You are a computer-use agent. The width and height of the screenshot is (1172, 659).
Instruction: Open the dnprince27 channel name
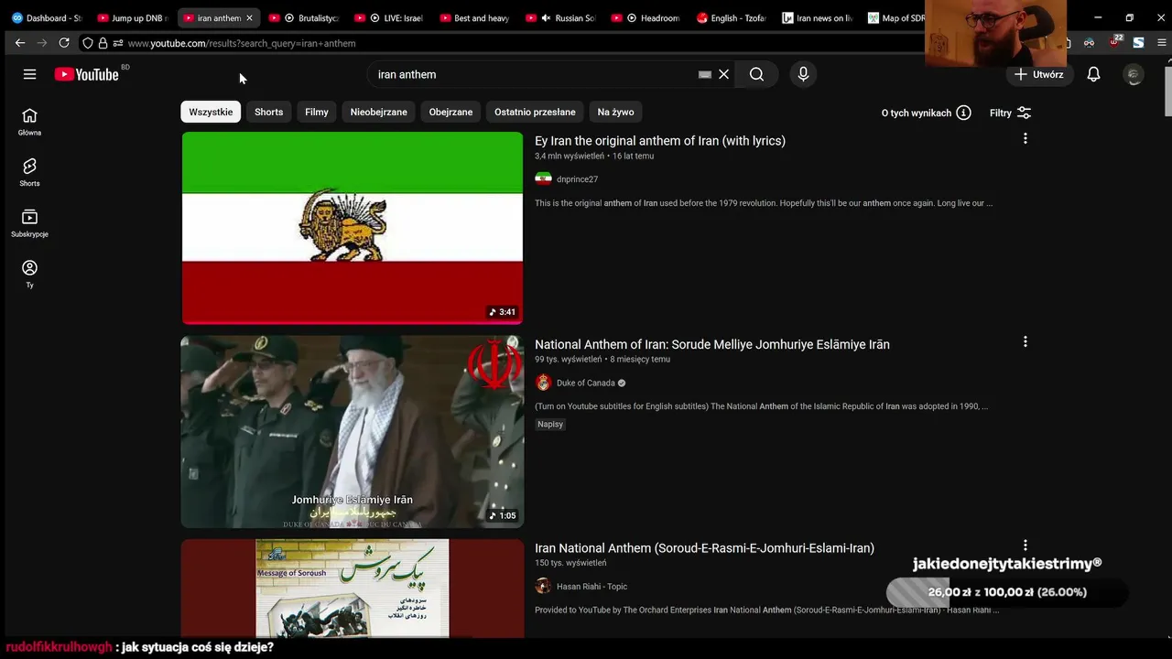tap(577, 179)
